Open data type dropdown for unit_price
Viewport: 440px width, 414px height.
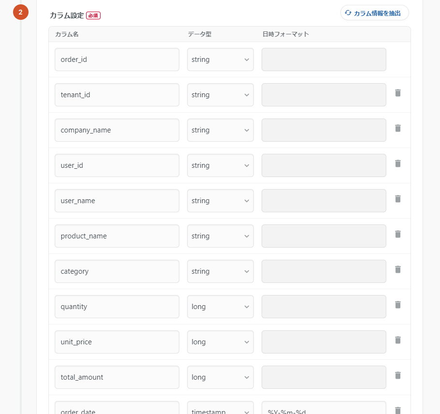(220, 342)
